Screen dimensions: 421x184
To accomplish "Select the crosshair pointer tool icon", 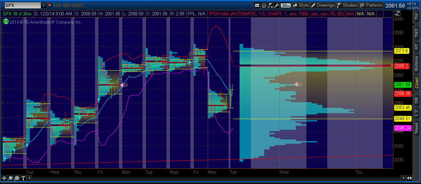I will tap(5, 178).
